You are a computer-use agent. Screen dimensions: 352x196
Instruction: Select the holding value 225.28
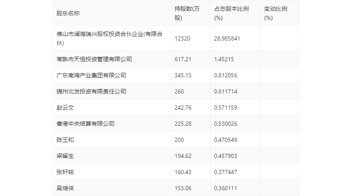[183, 124]
